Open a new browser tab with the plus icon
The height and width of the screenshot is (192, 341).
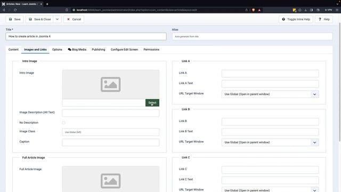[x=47, y=4]
